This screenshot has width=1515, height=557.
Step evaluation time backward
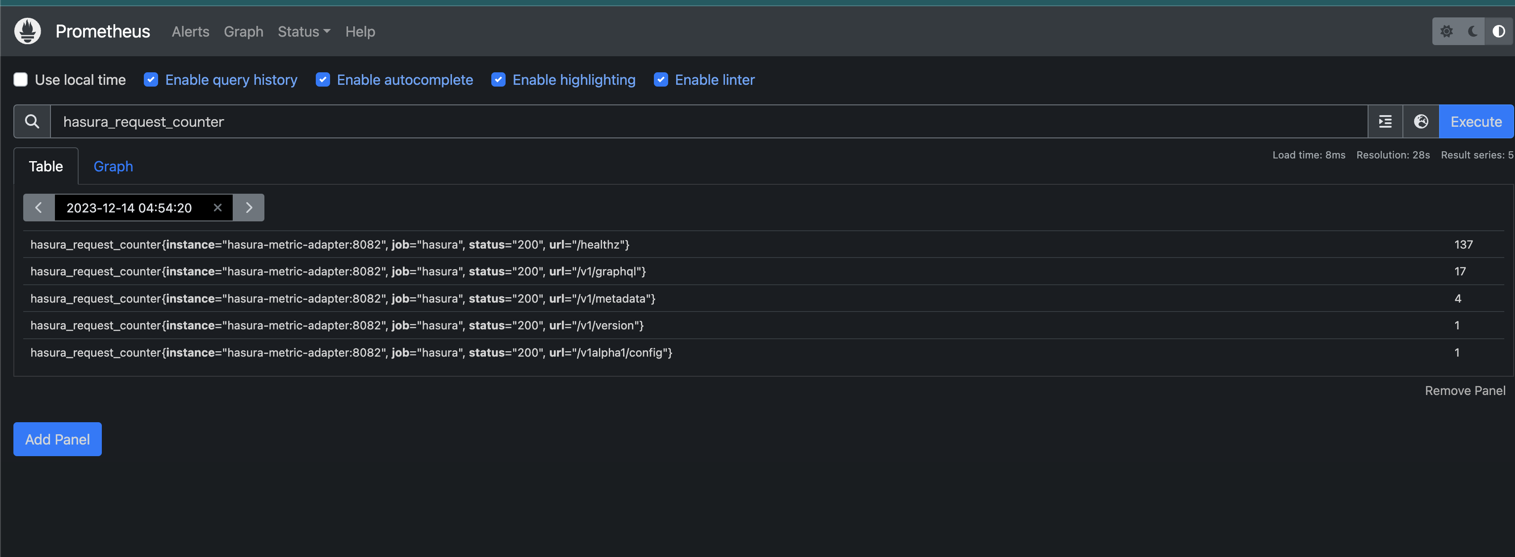39,208
